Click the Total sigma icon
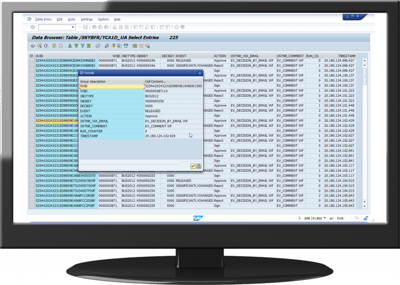 tap(89, 46)
